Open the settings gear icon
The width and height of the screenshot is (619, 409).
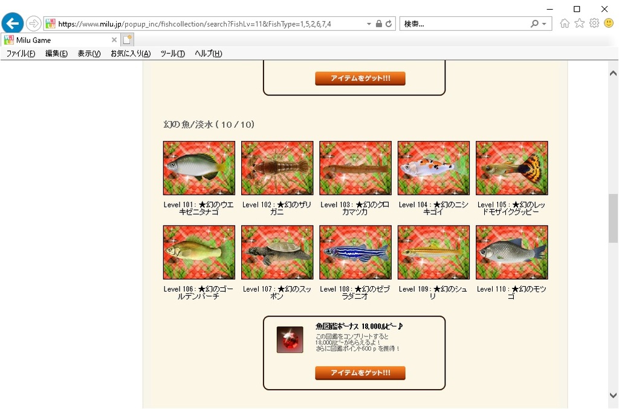coord(594,24)
